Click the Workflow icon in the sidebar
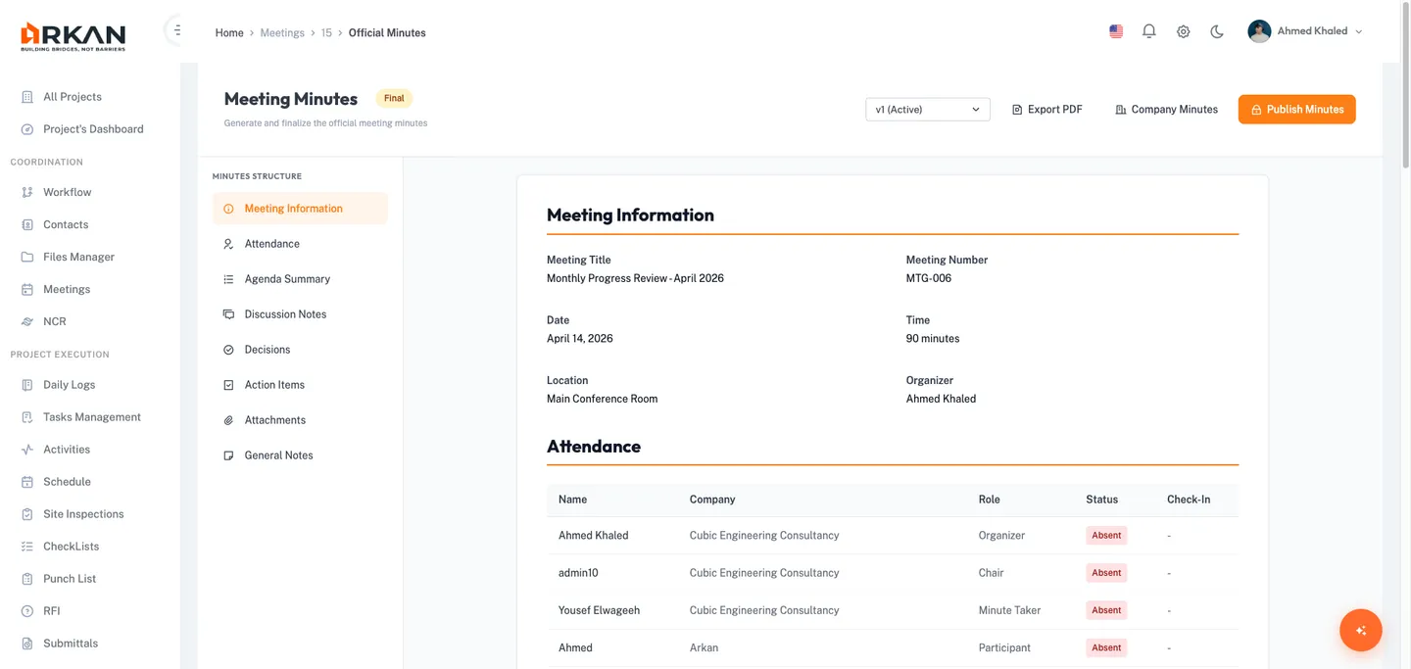 pyautogui.click(x=27, y=192)
